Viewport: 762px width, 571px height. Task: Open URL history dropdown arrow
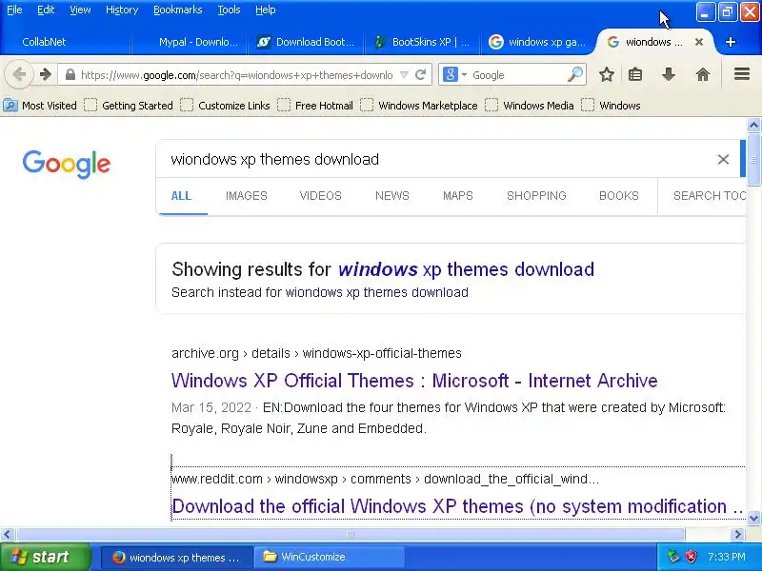[404, 75]
